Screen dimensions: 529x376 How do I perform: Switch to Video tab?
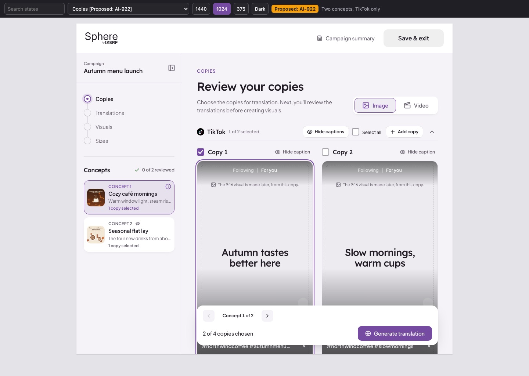click(416, 105)
